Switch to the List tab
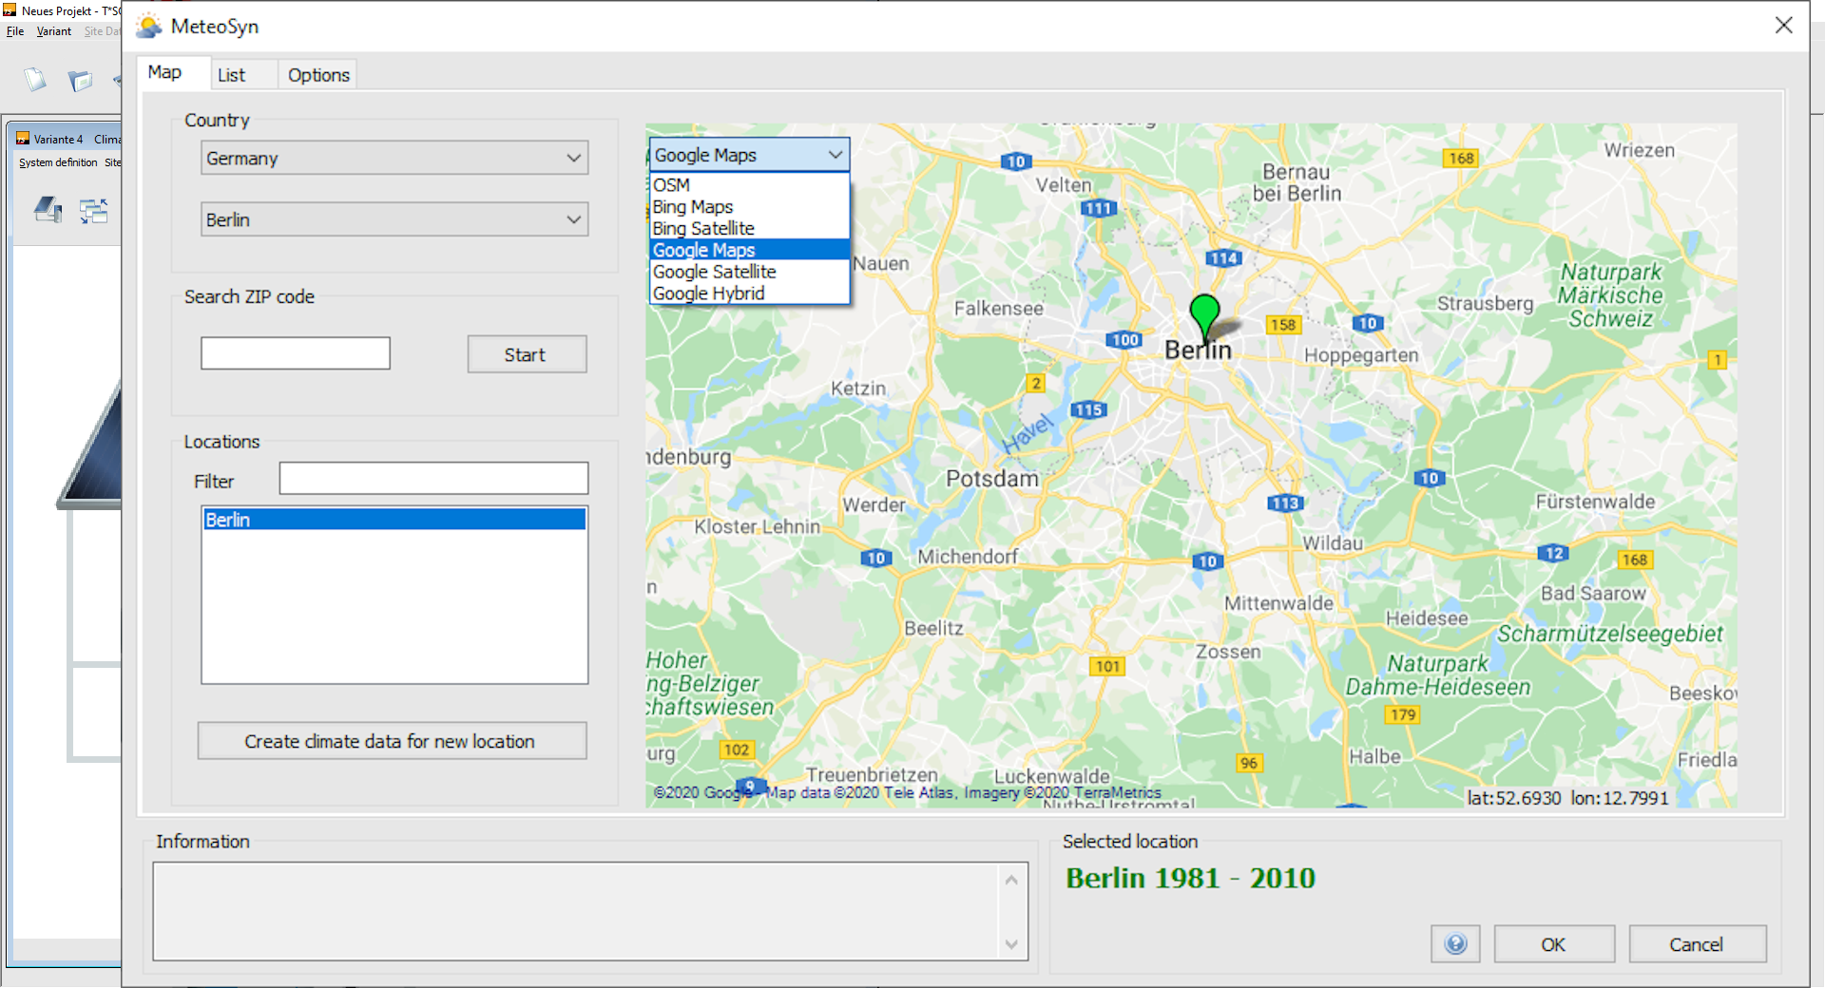 click(231, 75)
